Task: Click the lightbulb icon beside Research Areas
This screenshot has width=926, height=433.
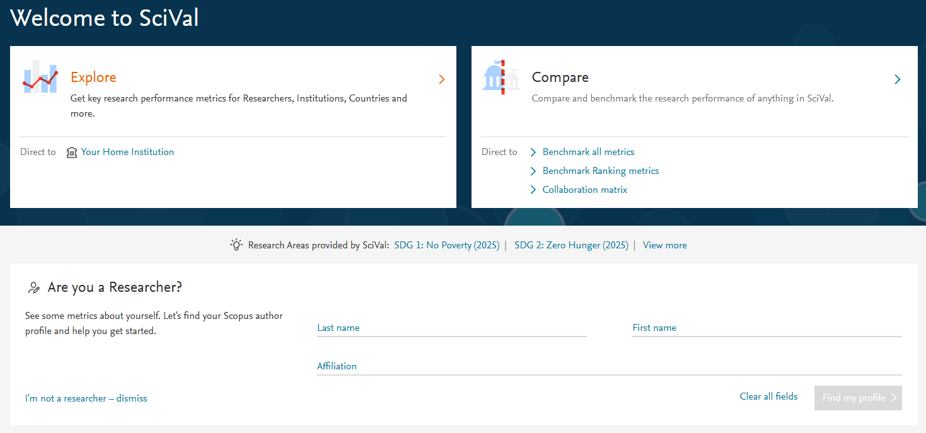Action: pyautogui.click(x=236, y=245)
